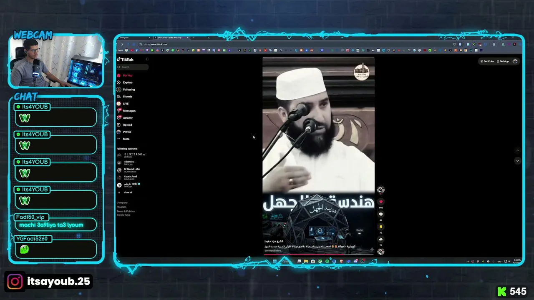Open the spinning sound disc below share
Viewport: 534px width, 300px height.
pyautogui.click(x=380, y=251)
